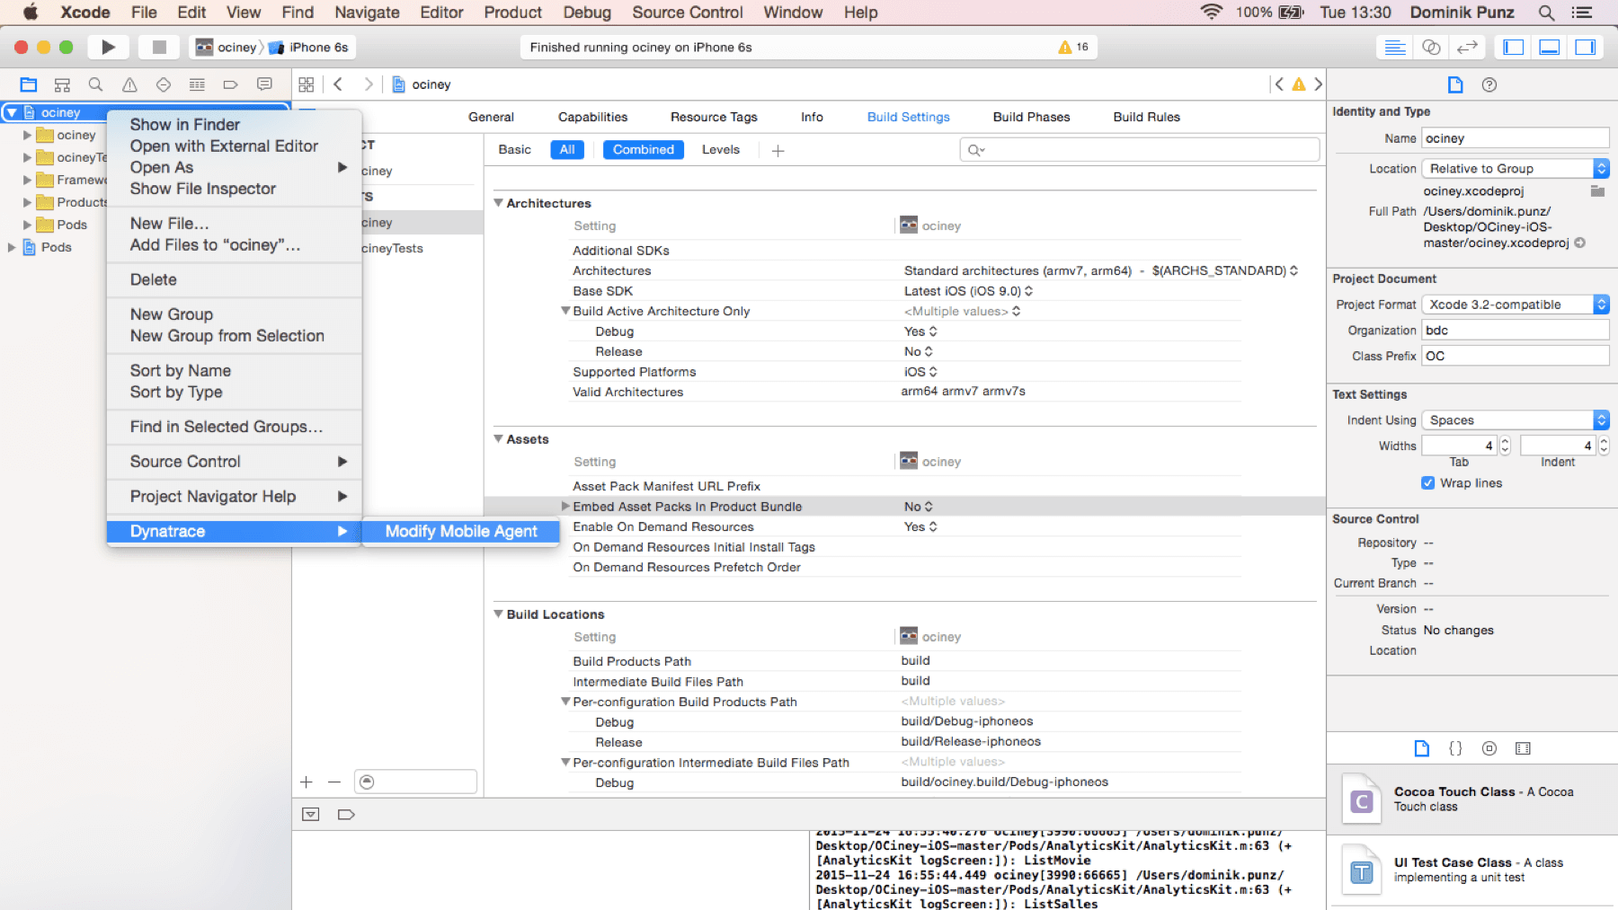1618x910 pixels.
Task: Open the Project Format dropdown
Action: tap(1516, 305)
